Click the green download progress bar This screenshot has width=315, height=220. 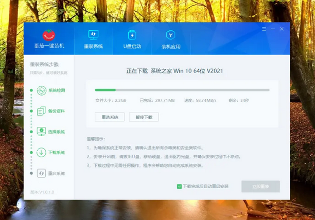coord(182,90)
